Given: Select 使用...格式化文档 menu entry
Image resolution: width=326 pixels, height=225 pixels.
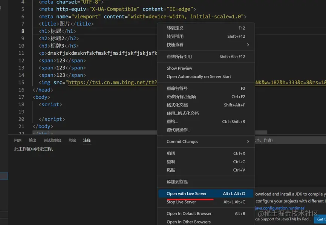Looking at the screenshot, I should [x=206, y=113].
